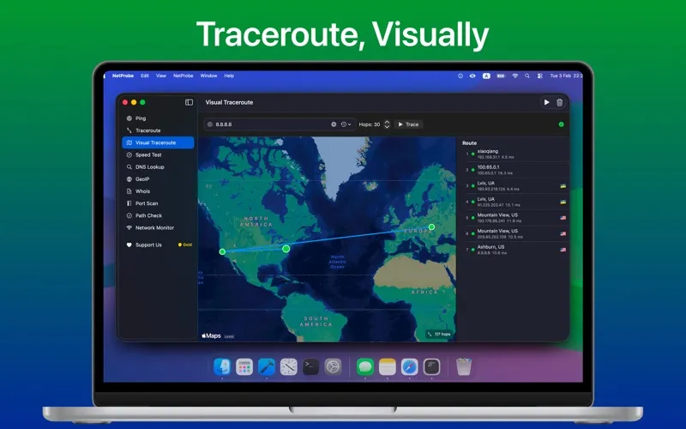Click the Ashburn map hop marker
686x429 pixels.
(286, 248)
